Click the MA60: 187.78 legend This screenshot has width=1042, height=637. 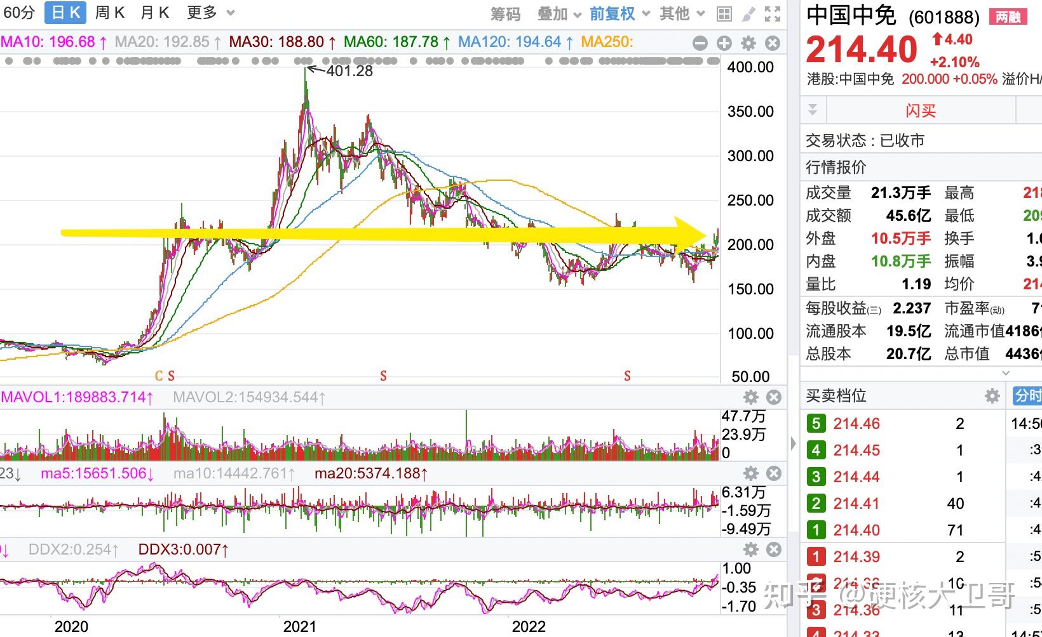tap(397, 43)
